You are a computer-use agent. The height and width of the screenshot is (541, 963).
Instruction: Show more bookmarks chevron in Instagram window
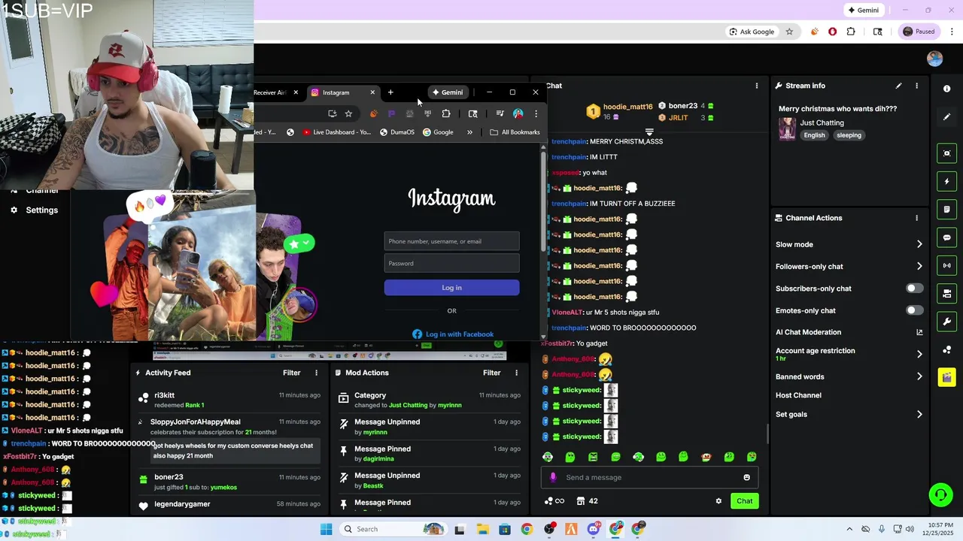click(x=469, y=132)
